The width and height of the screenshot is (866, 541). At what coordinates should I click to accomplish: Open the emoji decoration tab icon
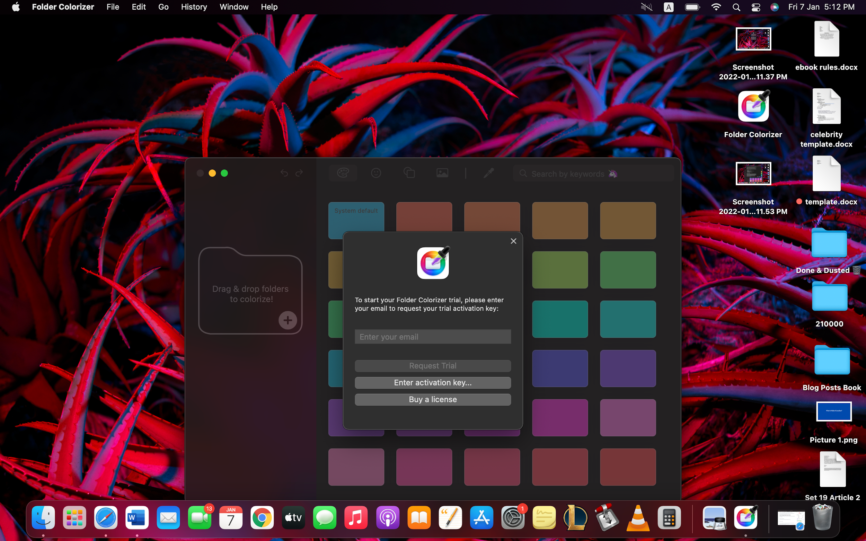pos(376,173)
